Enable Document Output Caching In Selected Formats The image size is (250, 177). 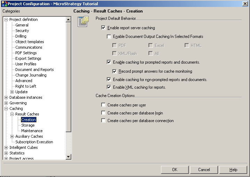pos(109,37)
